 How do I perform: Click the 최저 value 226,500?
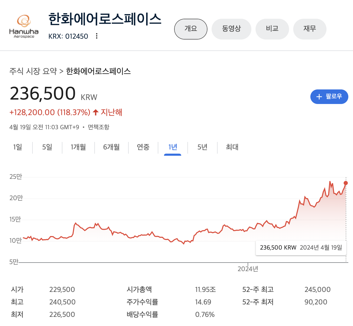tap(62, 315)
